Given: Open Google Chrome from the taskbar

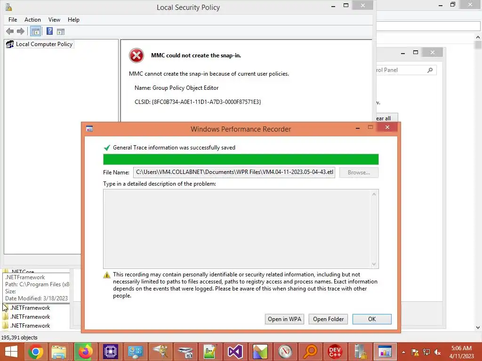Looking at the screenshot, I should (35, 352).
